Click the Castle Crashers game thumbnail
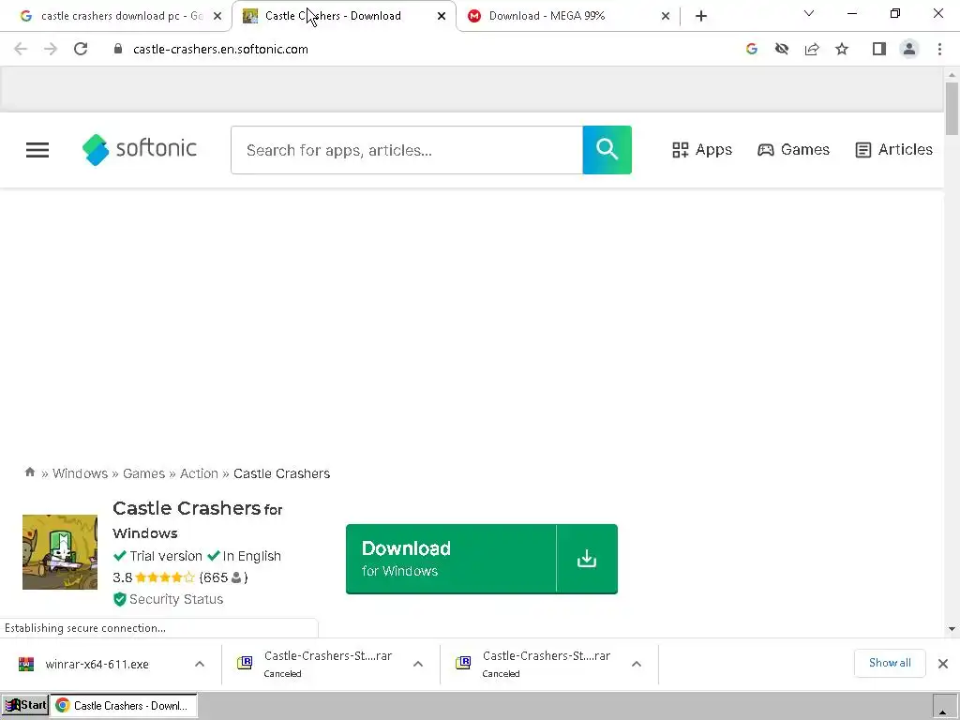960x720 pixels. [x=60, y=552]
